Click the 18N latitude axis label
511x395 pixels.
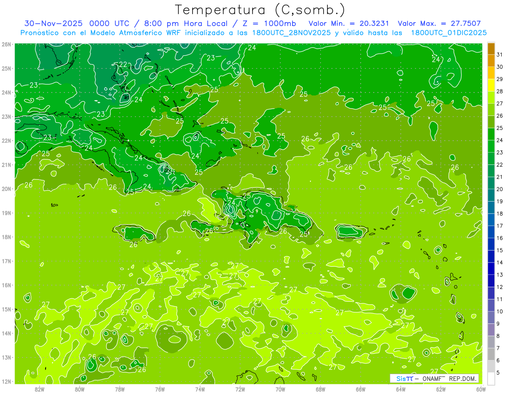[6, 237]
